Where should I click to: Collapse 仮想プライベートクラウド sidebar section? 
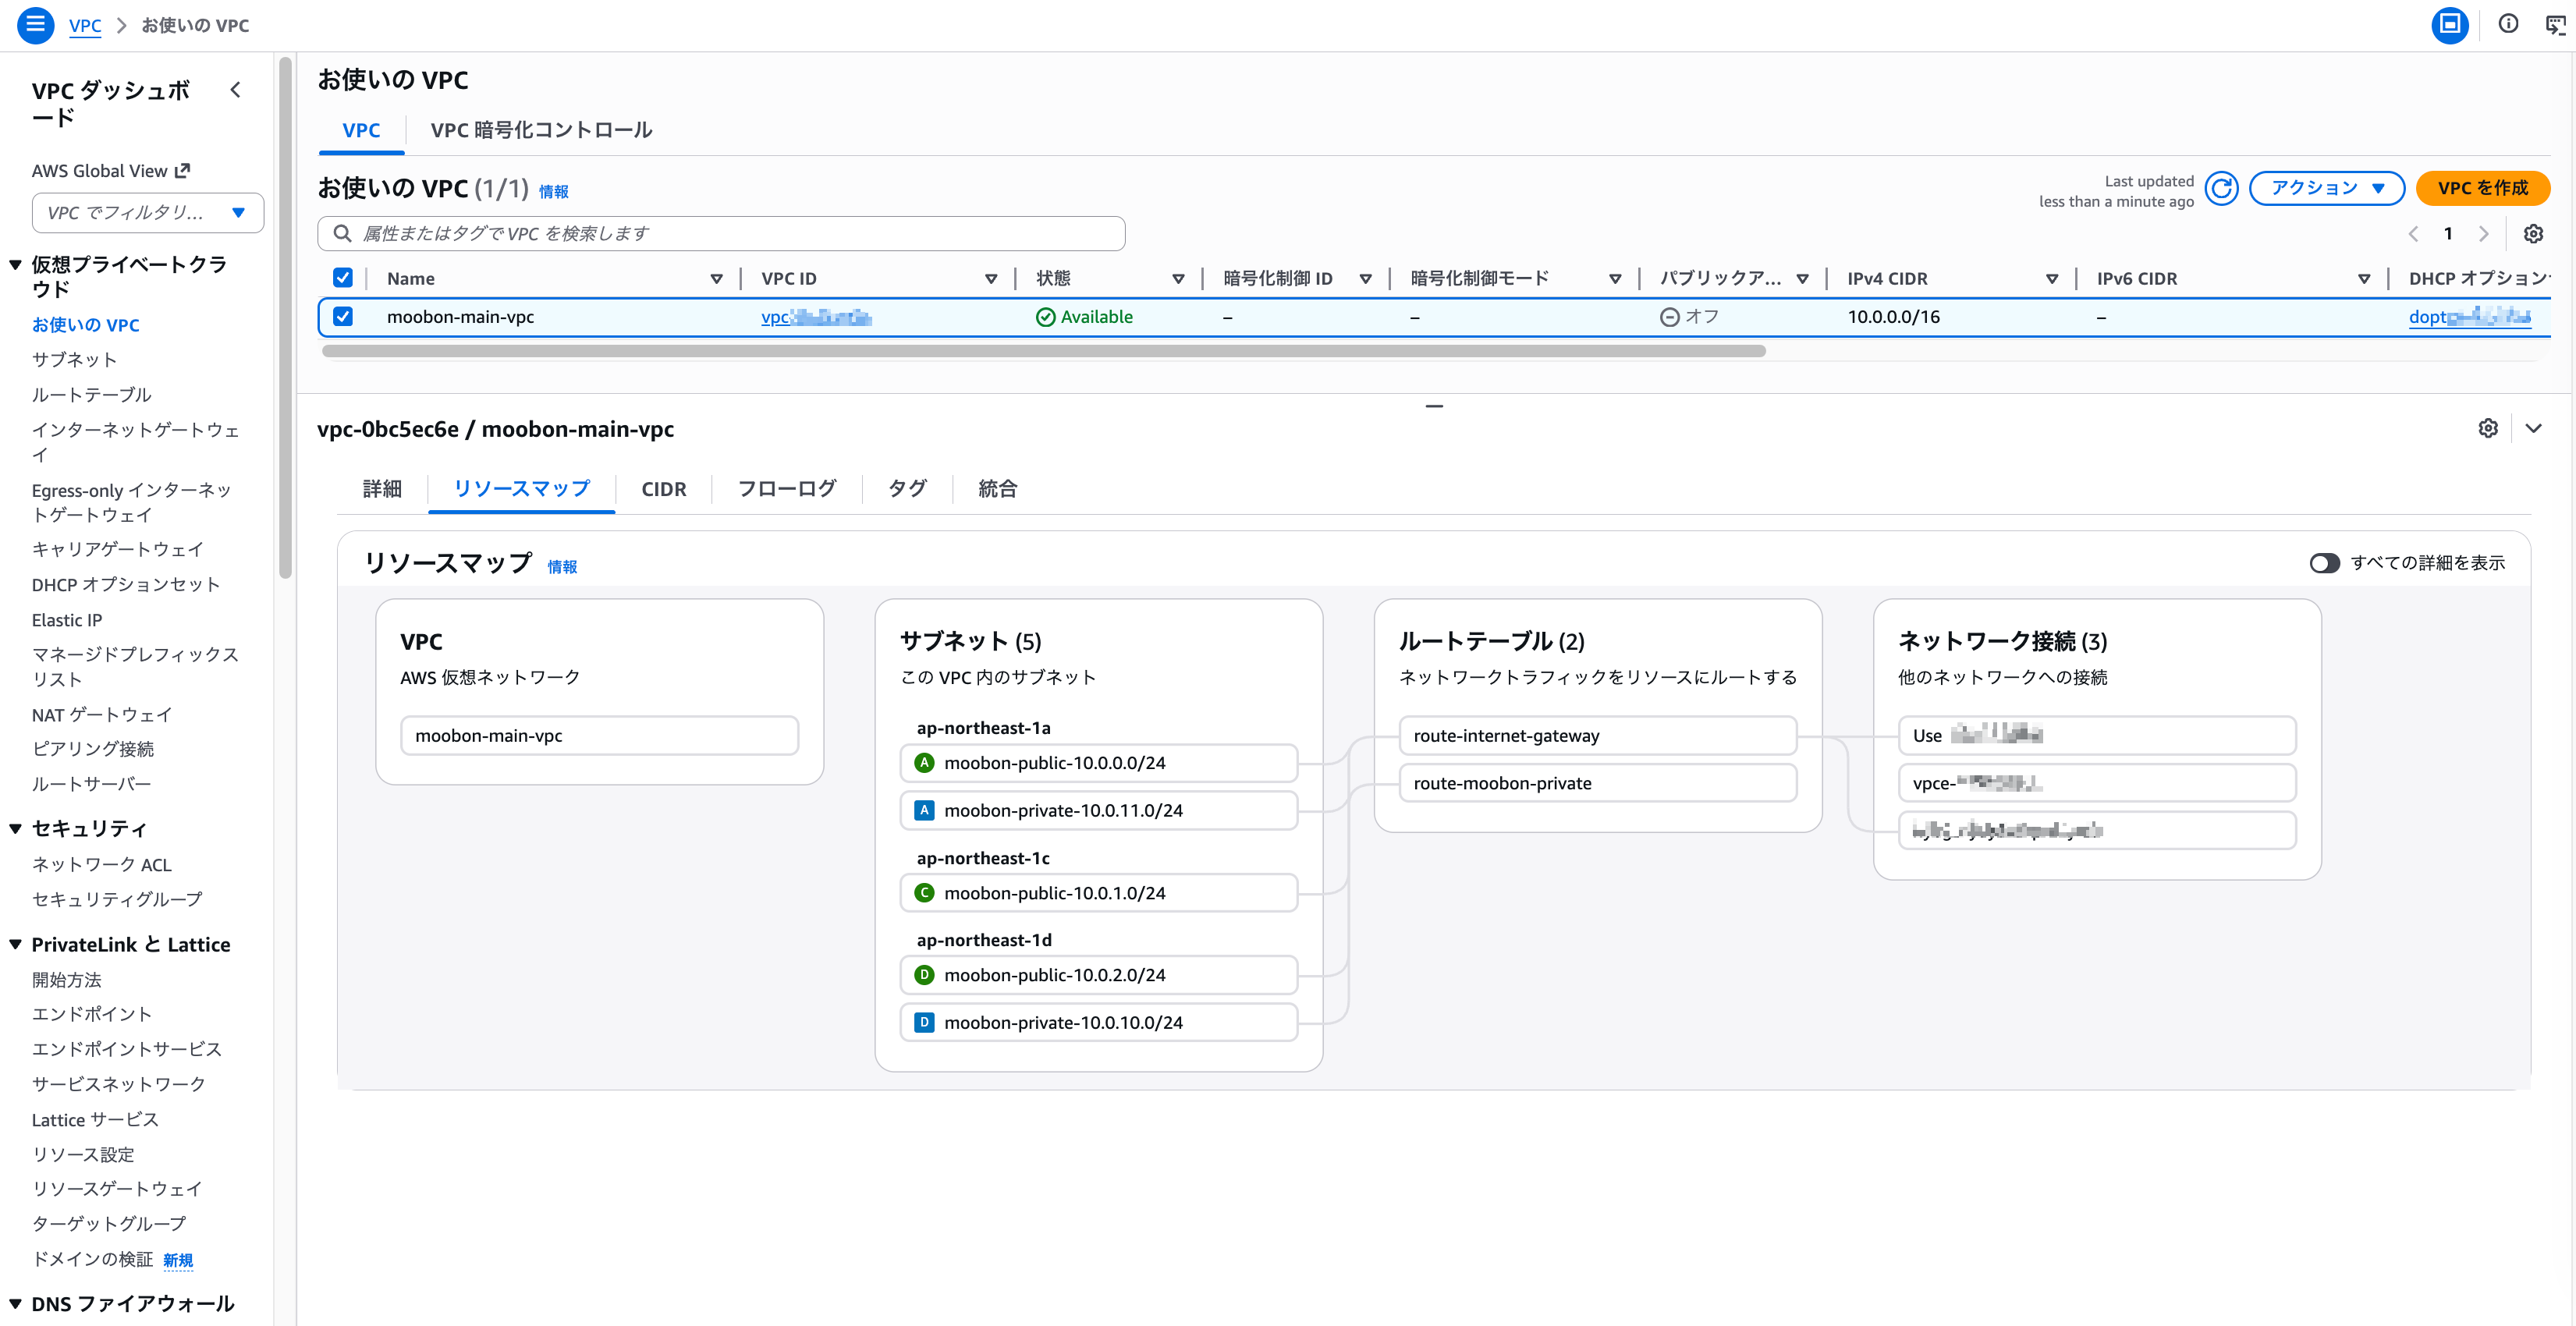16,265
